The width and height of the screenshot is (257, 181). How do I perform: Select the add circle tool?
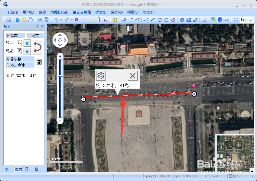click(x=159, y=20)
